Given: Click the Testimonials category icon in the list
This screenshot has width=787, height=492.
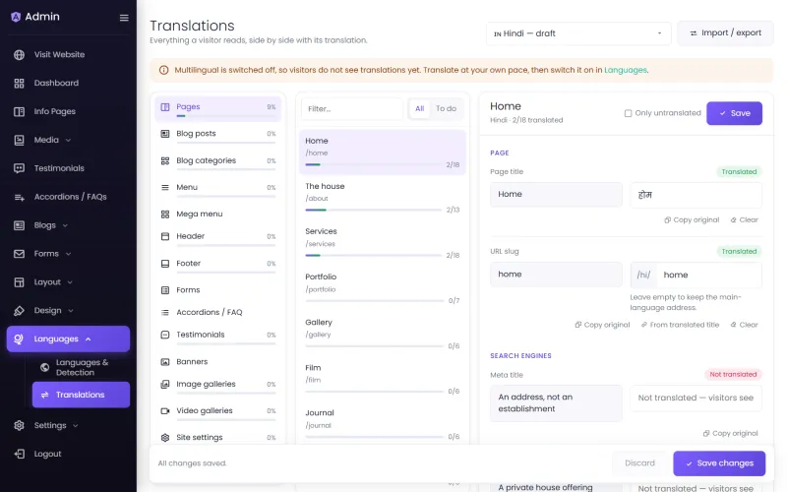Looking at the screenshot, I should tap(164, 335).
